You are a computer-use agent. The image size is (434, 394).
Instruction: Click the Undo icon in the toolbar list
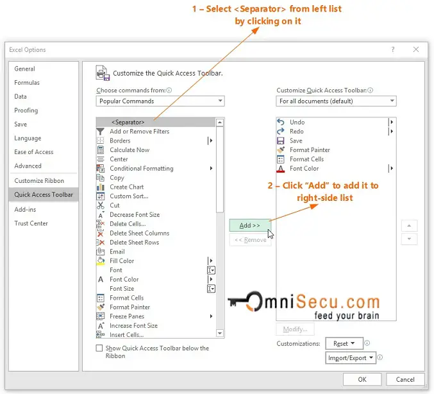[x=281, y=122]
